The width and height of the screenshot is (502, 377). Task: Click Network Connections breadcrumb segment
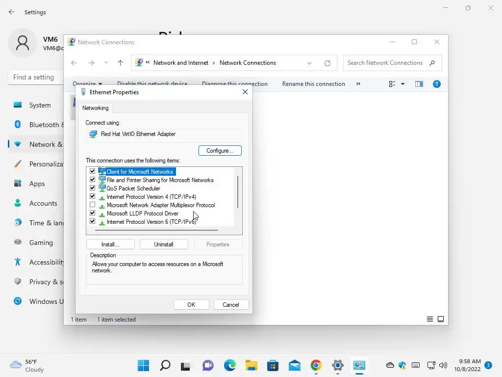pyautogui.click(x=248, y=63)
